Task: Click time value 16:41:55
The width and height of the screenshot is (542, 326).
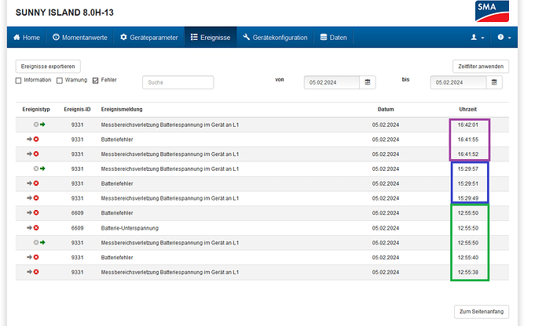Action: (468, 139)
